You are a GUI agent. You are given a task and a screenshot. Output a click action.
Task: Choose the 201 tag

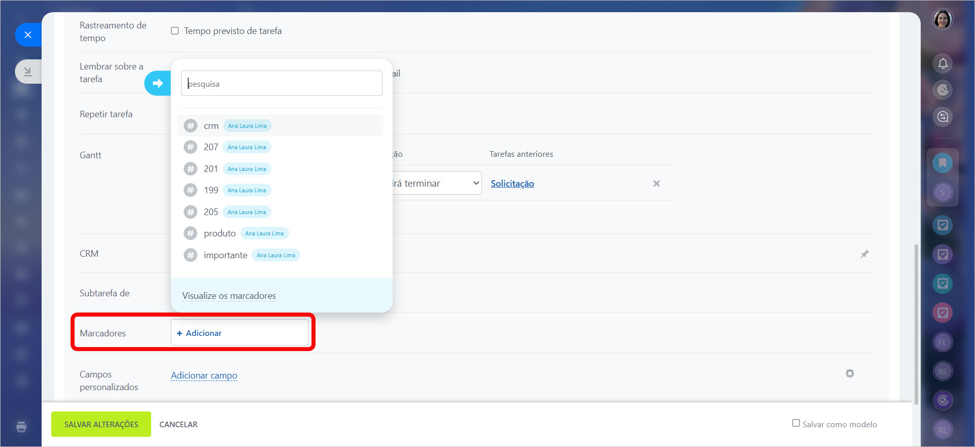coord(280,169)
